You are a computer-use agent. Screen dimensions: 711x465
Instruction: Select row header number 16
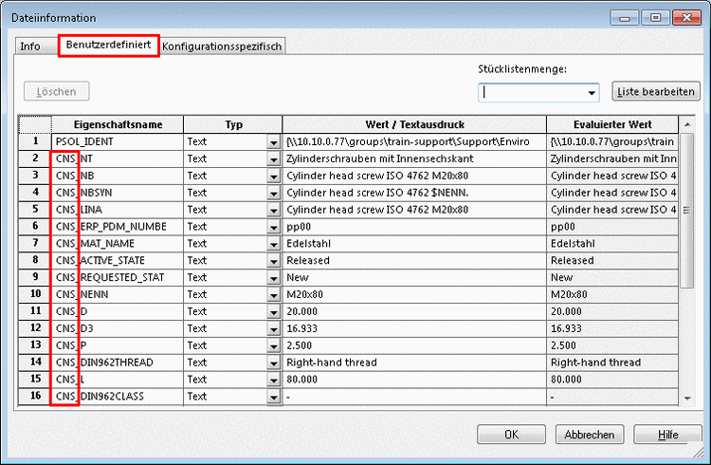(35, 396)
